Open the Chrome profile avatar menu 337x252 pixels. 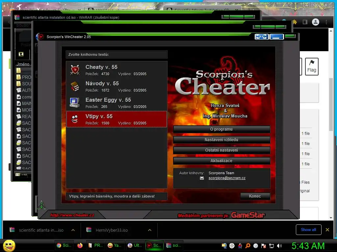[316, 22]
